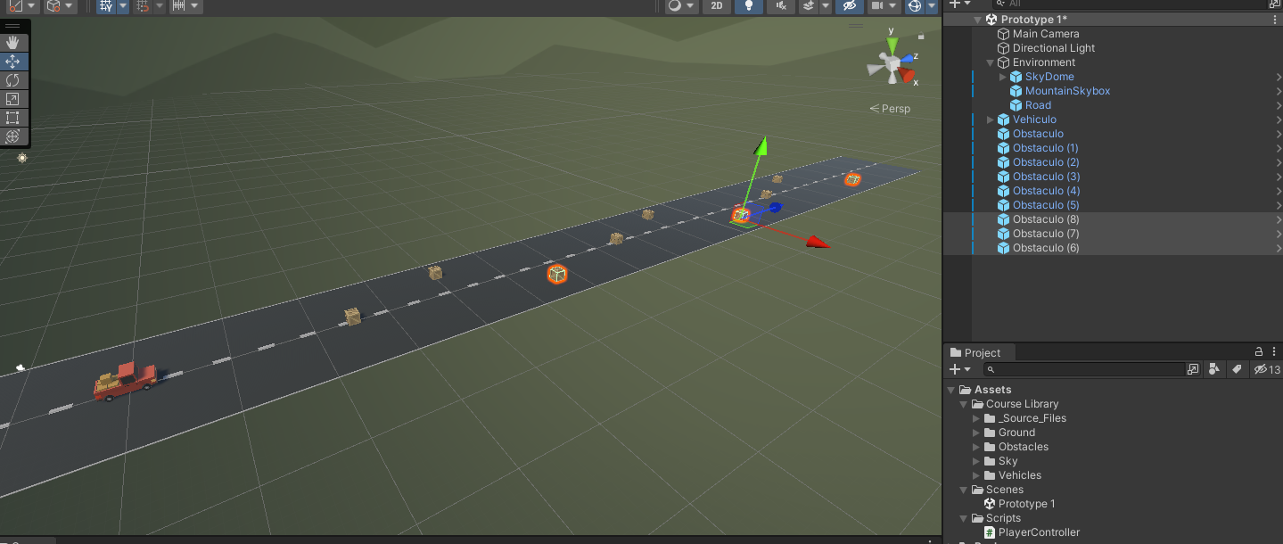Select the Scale tool
Screen dimensions: 1283x544
pos(12,99)
